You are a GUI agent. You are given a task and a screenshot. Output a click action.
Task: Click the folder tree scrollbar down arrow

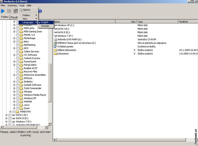coord(50,123)
